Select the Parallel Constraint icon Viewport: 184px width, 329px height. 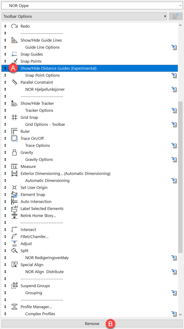coord(14,82)
